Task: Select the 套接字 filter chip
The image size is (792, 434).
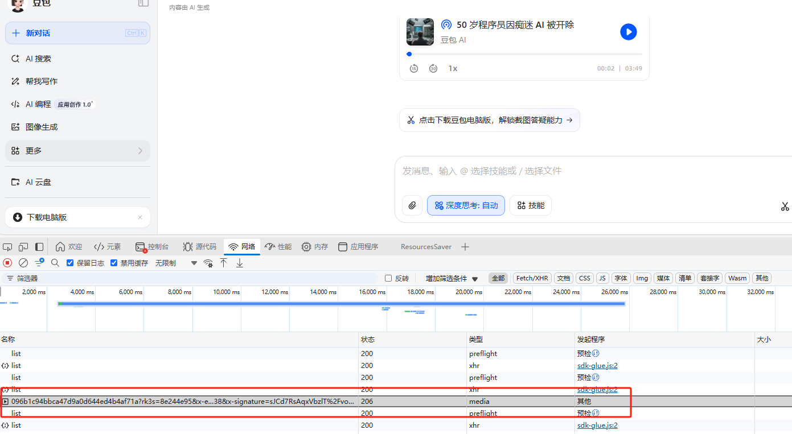Action: click(710, 278)
